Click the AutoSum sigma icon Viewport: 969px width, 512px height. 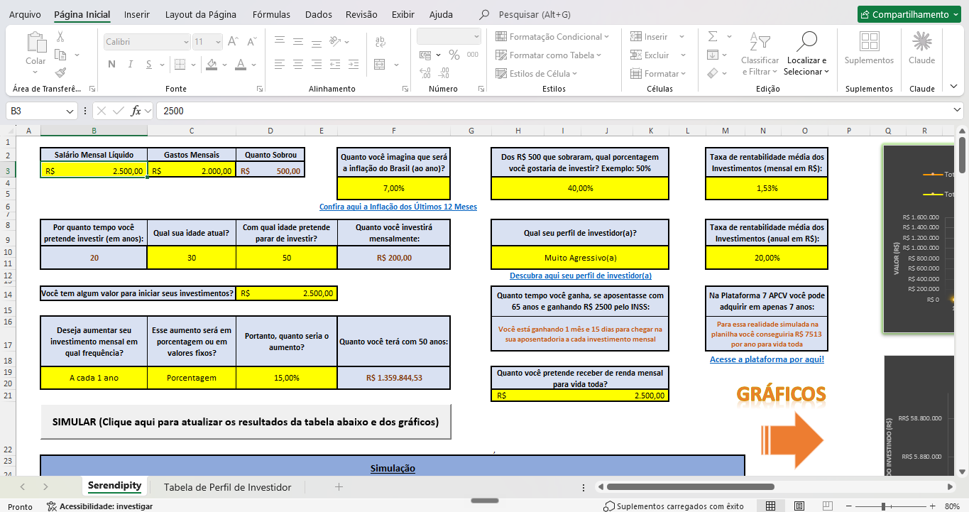point(713,36)
